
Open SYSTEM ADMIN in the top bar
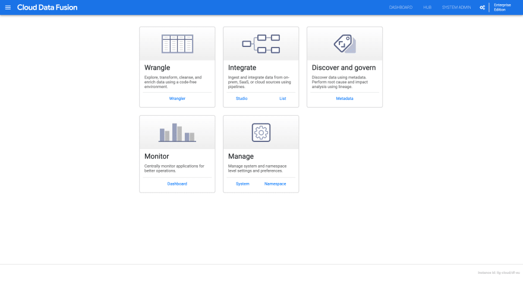point(456,7)
